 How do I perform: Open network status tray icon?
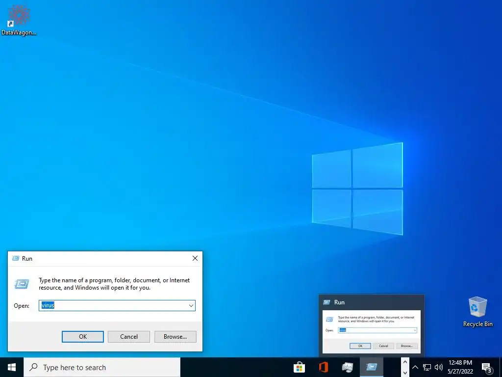click(427, 367)
